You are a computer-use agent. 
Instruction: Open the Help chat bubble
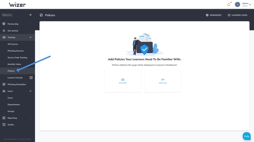tap(247, 136)
